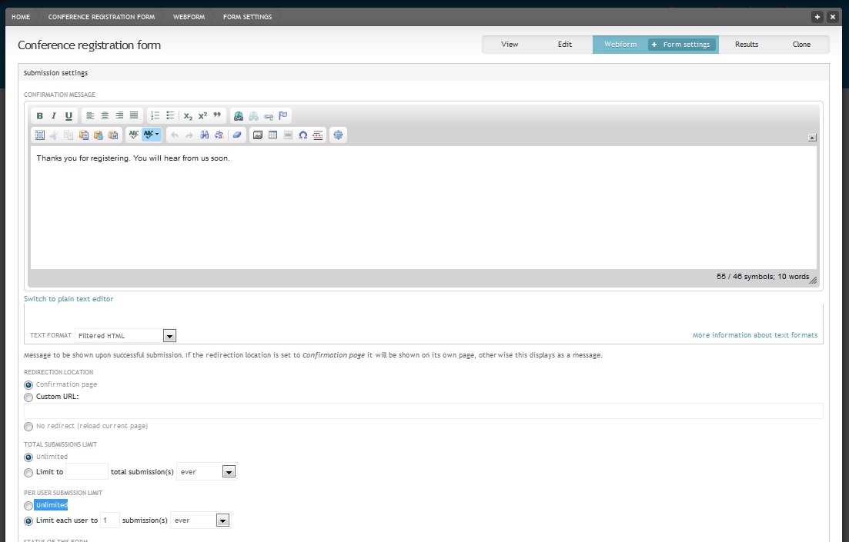The height and width of the screenshot is (542, 849).
Task: Open find with binoculars icon
Action: tap(204, 135)
